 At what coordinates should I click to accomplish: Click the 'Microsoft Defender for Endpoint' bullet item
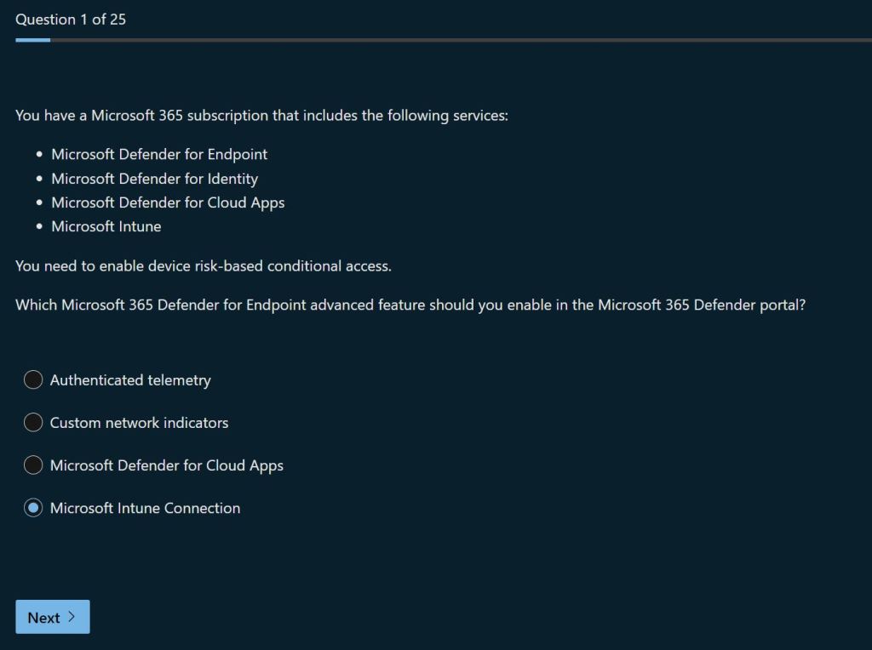(159, 154)
